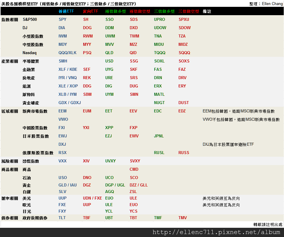Click the 普通ETF column header
Screen dimensions: 284x237
pyautogui.click(x=66, y=11)
